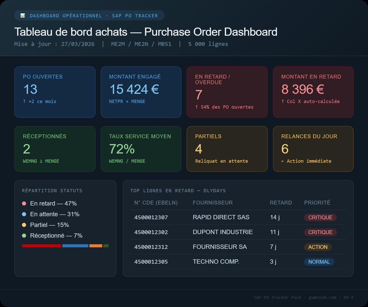Click the Action immédiate text
The image size is (368, 307).
306,161
